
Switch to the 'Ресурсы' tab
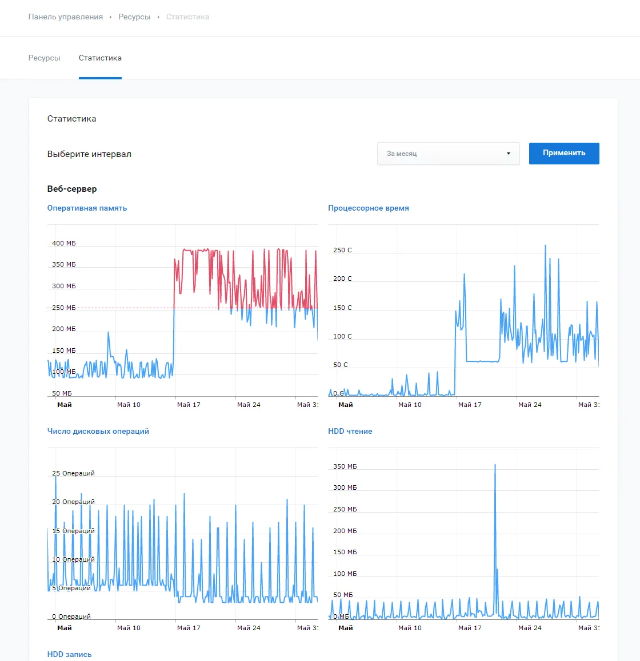[45, 58]
